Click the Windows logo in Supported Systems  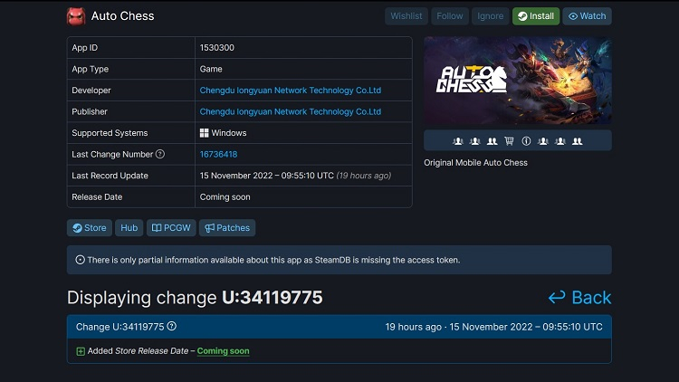click(205, 133)
